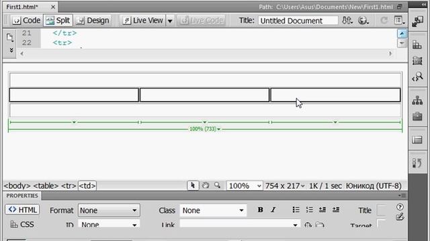Click the Properties Title input field
Image resolution: width=430 pixels, height=241 pixels.
[x=382, y=210]
